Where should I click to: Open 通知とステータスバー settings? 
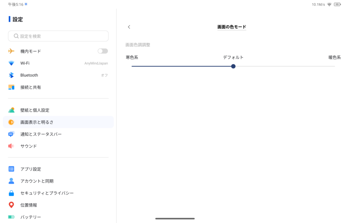pos(41,134)
